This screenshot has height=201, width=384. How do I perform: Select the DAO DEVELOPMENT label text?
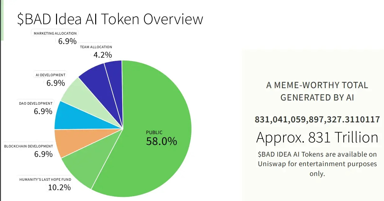(35, 103)
